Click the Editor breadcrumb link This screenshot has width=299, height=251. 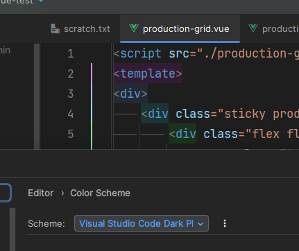click(x=41, y=193)
